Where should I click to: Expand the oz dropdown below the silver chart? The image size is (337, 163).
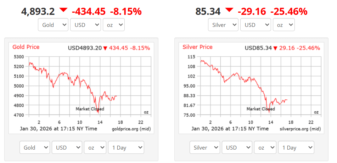[265, 147]
